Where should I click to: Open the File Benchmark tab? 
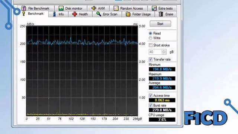36,8
